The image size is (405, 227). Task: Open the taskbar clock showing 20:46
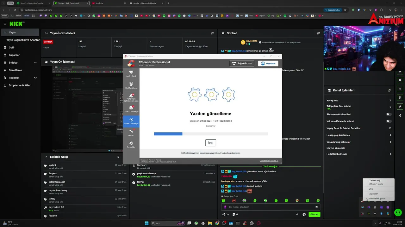tap(397, 223)
